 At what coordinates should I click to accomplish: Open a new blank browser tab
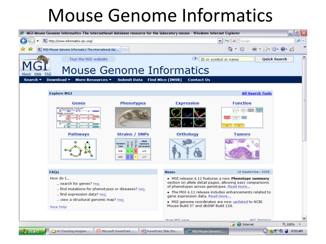(125, 50)
